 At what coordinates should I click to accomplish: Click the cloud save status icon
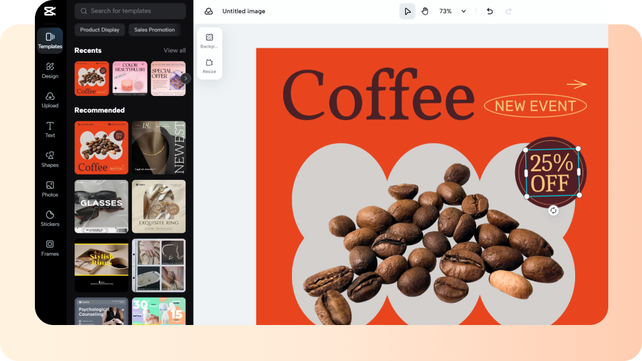point(208,11)
